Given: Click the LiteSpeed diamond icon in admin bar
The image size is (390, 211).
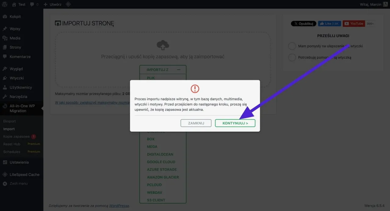Looking at the screenshot, I should pos(69,5).
